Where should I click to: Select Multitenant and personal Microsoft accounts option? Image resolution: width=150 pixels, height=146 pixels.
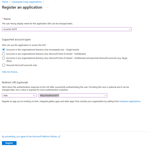[3, 58]
